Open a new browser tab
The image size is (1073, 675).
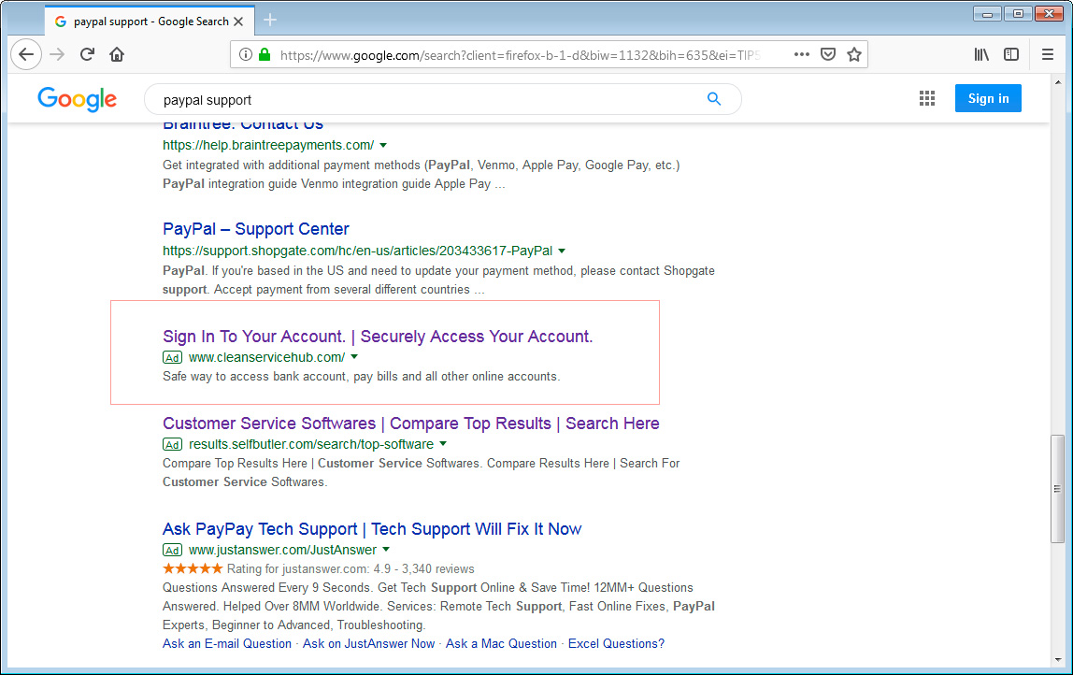[x=270, y=20]
